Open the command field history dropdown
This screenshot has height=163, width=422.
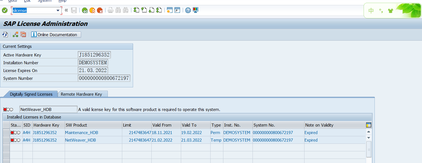click(58, 11)
